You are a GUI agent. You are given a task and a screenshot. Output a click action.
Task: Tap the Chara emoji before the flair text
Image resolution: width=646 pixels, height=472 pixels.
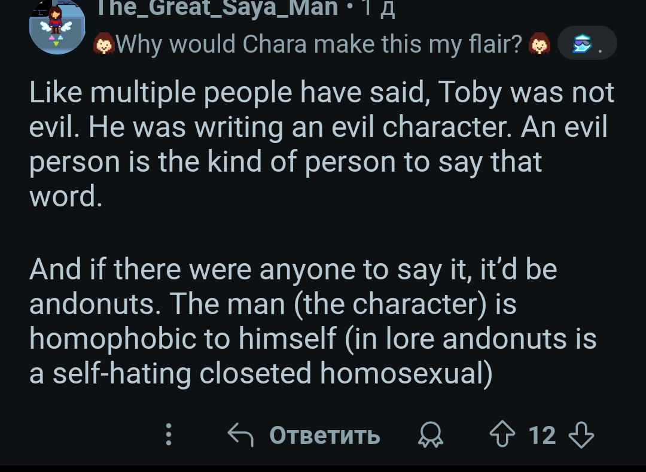104,44
